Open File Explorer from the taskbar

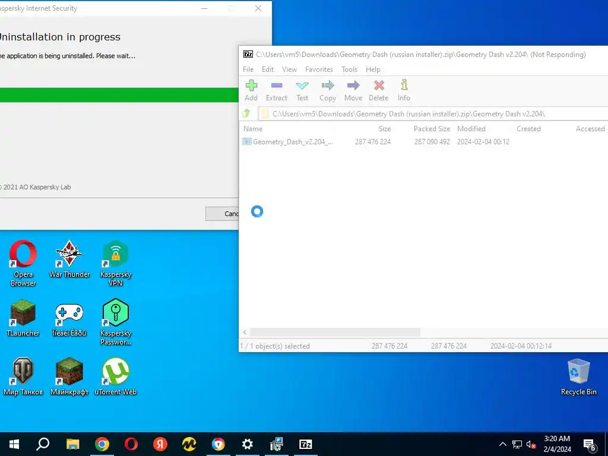tap(72, 444)
